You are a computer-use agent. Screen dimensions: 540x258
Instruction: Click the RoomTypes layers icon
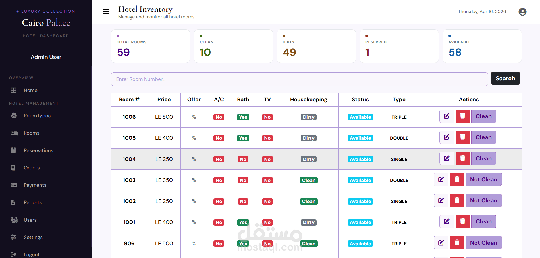14,116
